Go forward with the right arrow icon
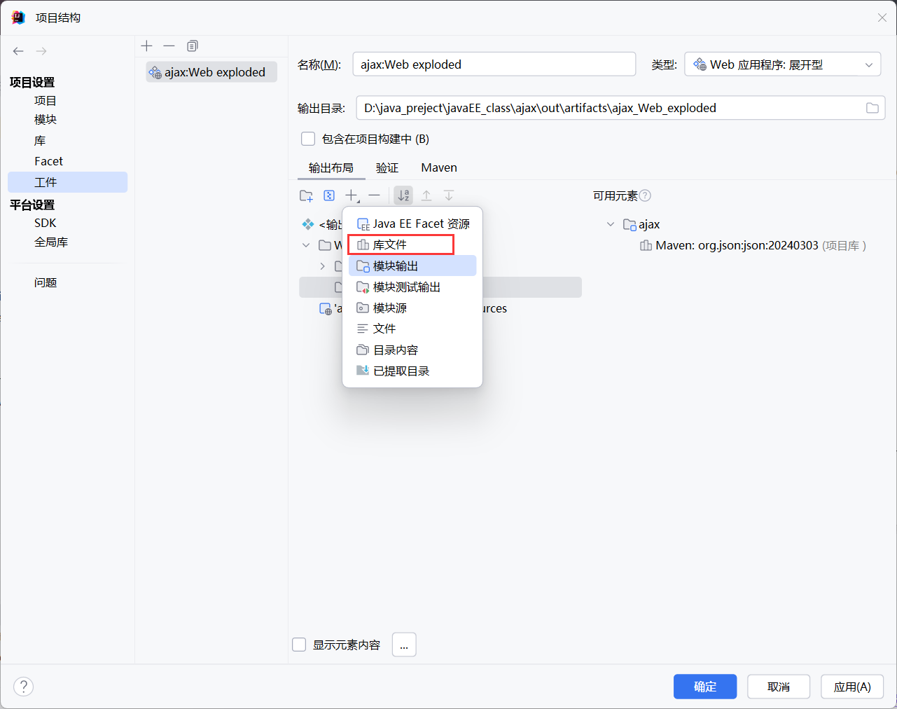Viewport: 897px width, 709px height. 41,51
